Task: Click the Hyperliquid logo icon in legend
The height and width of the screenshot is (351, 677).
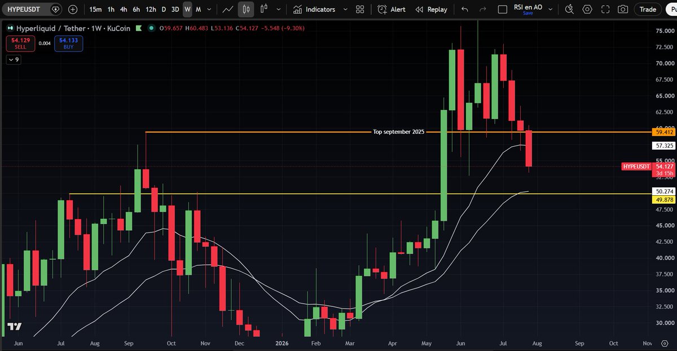Action: [11, 28]
